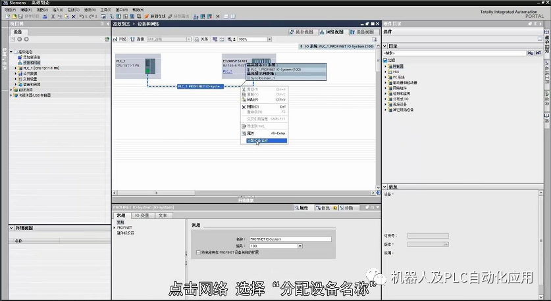This screenshot has height=301, width=551.
Task: Click the 关系 relations toolbar button
Action: coord(201,39)
